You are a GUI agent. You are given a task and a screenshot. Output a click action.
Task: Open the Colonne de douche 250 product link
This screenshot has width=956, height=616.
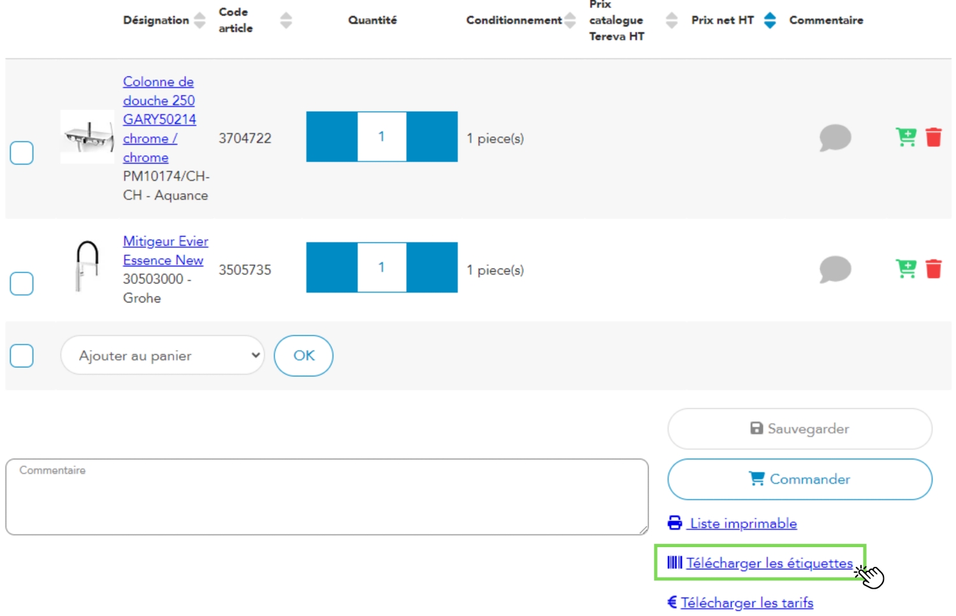click(x=159, y=119)
